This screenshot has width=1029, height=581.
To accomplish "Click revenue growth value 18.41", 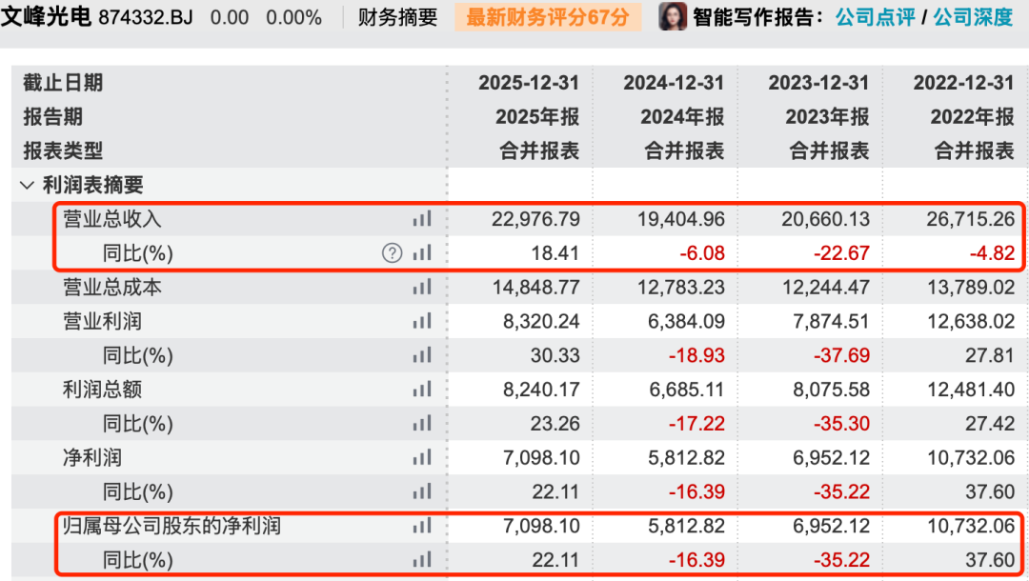I will click(555, 253).
